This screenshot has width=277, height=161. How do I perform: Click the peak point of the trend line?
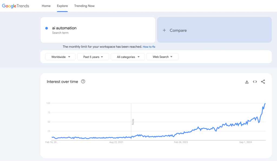[x=265, y=103]
